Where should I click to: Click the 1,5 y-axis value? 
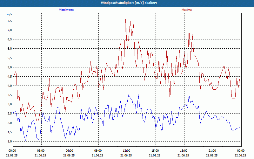(10, 132)
